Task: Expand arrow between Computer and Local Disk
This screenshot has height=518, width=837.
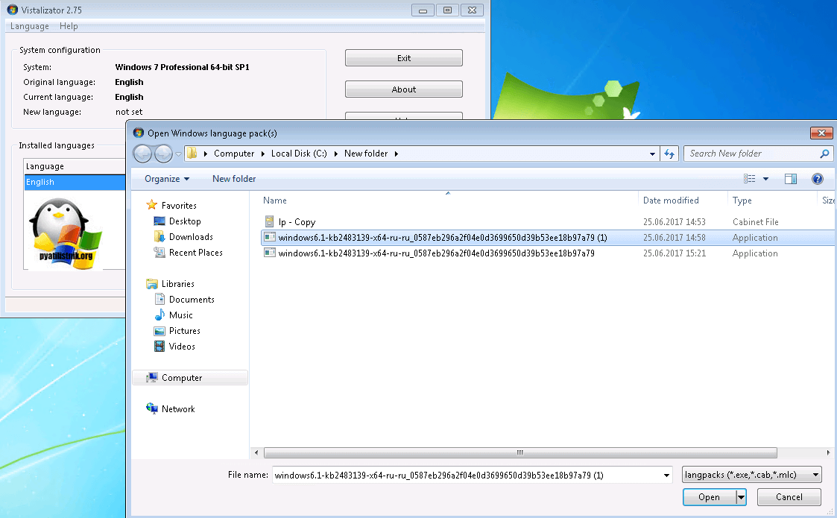Action: pos(262,154)
